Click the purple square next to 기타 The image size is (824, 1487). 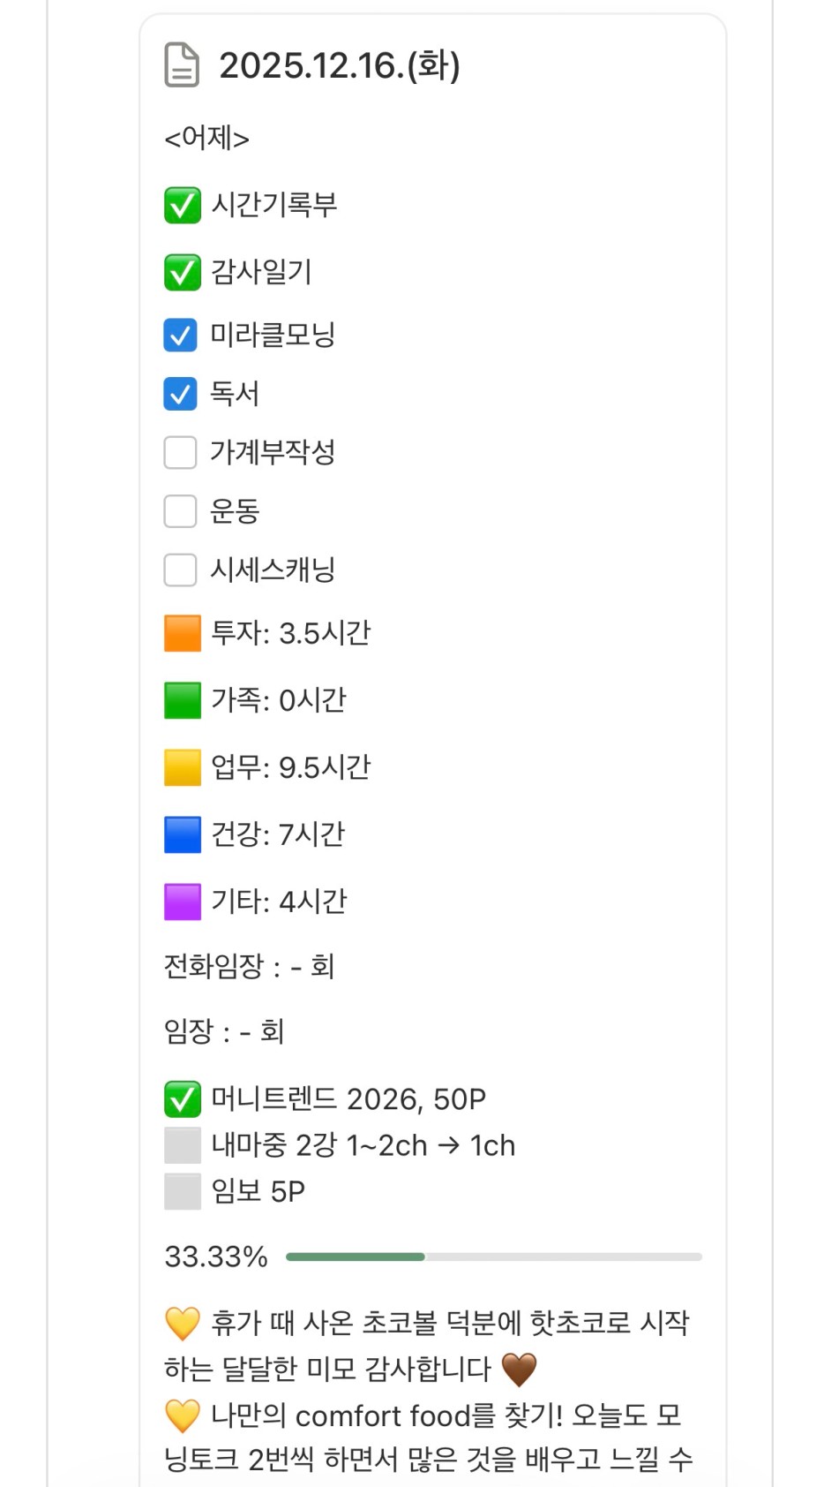(182, 902)
